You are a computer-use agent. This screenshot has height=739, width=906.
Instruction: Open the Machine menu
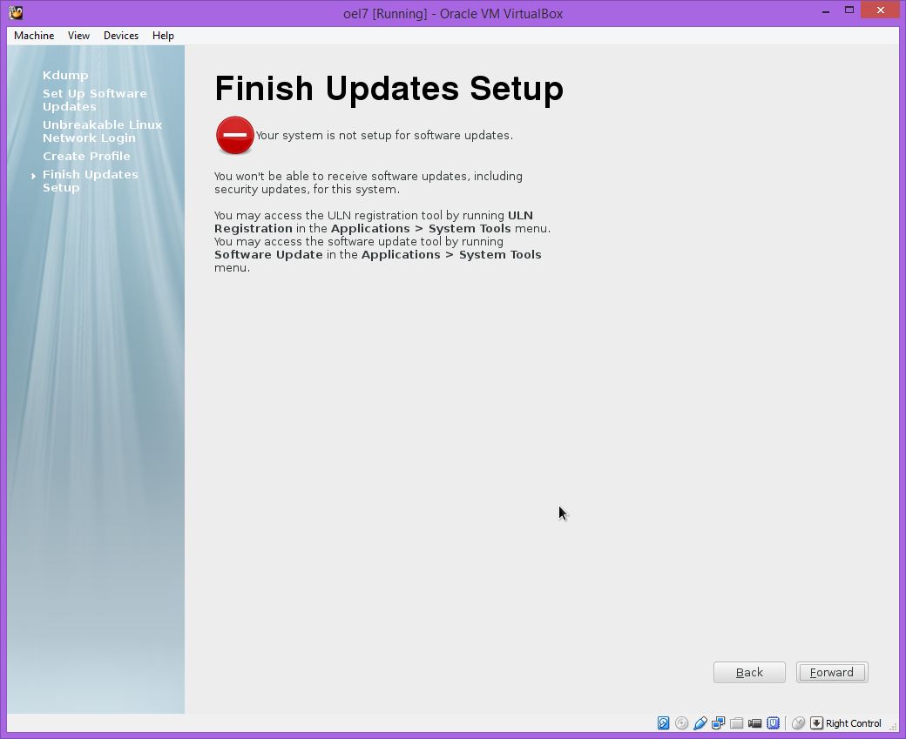coord(34,36)
